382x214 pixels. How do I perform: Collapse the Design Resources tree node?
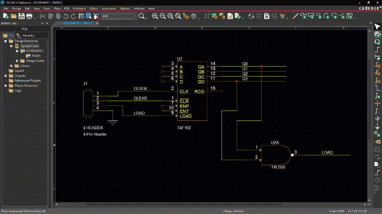5,41
